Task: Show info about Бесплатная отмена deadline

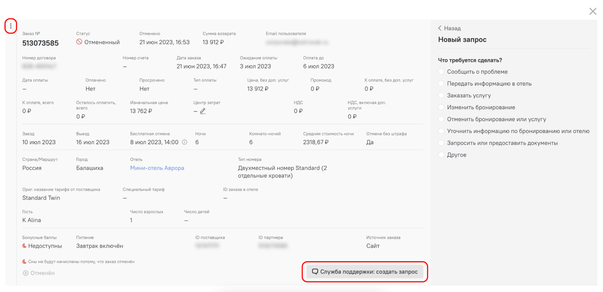Action: 184,142
